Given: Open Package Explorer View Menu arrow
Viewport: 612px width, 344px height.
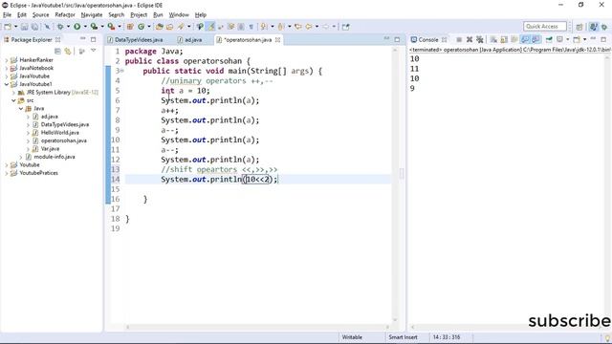Looking at the screenshot, I should (94, 51).
